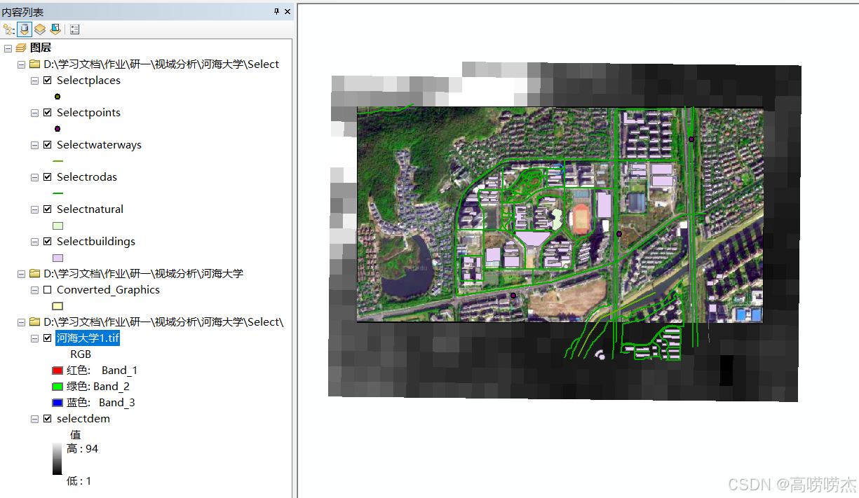The image size is (859, 498).
Task: Pin the 内容列表 panel (auto hide)
Action: [276, 11]
